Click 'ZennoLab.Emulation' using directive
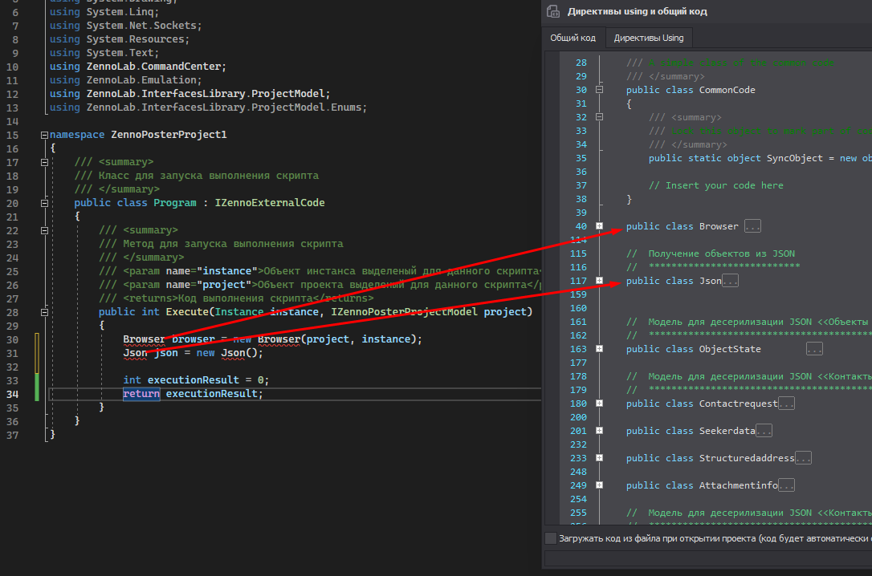 pyautogui.click(x=142, y=80)
